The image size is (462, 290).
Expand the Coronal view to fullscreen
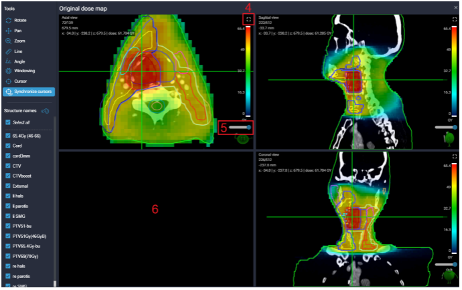[454, 157]
